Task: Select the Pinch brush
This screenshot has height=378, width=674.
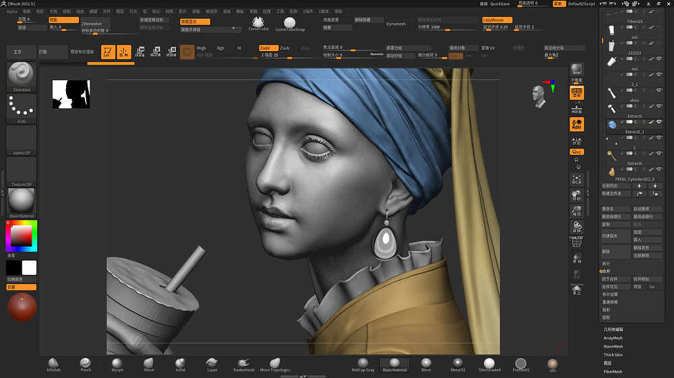Action: (86, 365)
